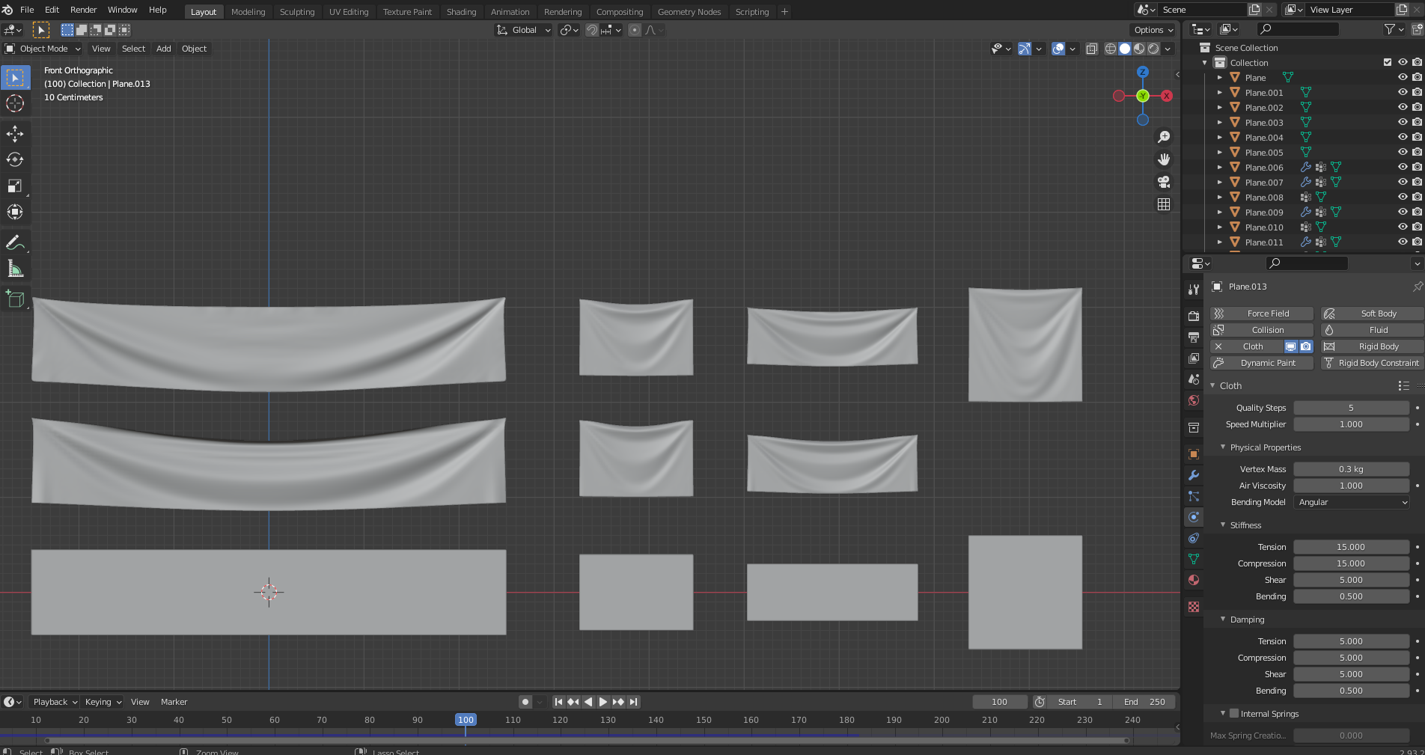This screenshot has width=1425, height=755.
Task: Open the Render properties tab
Action: pos(1194,317)
